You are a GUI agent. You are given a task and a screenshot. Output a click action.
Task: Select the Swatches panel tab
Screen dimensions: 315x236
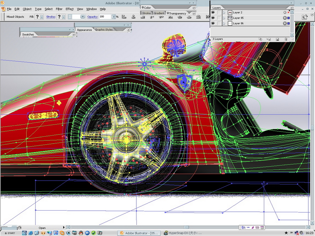(28, 34)
